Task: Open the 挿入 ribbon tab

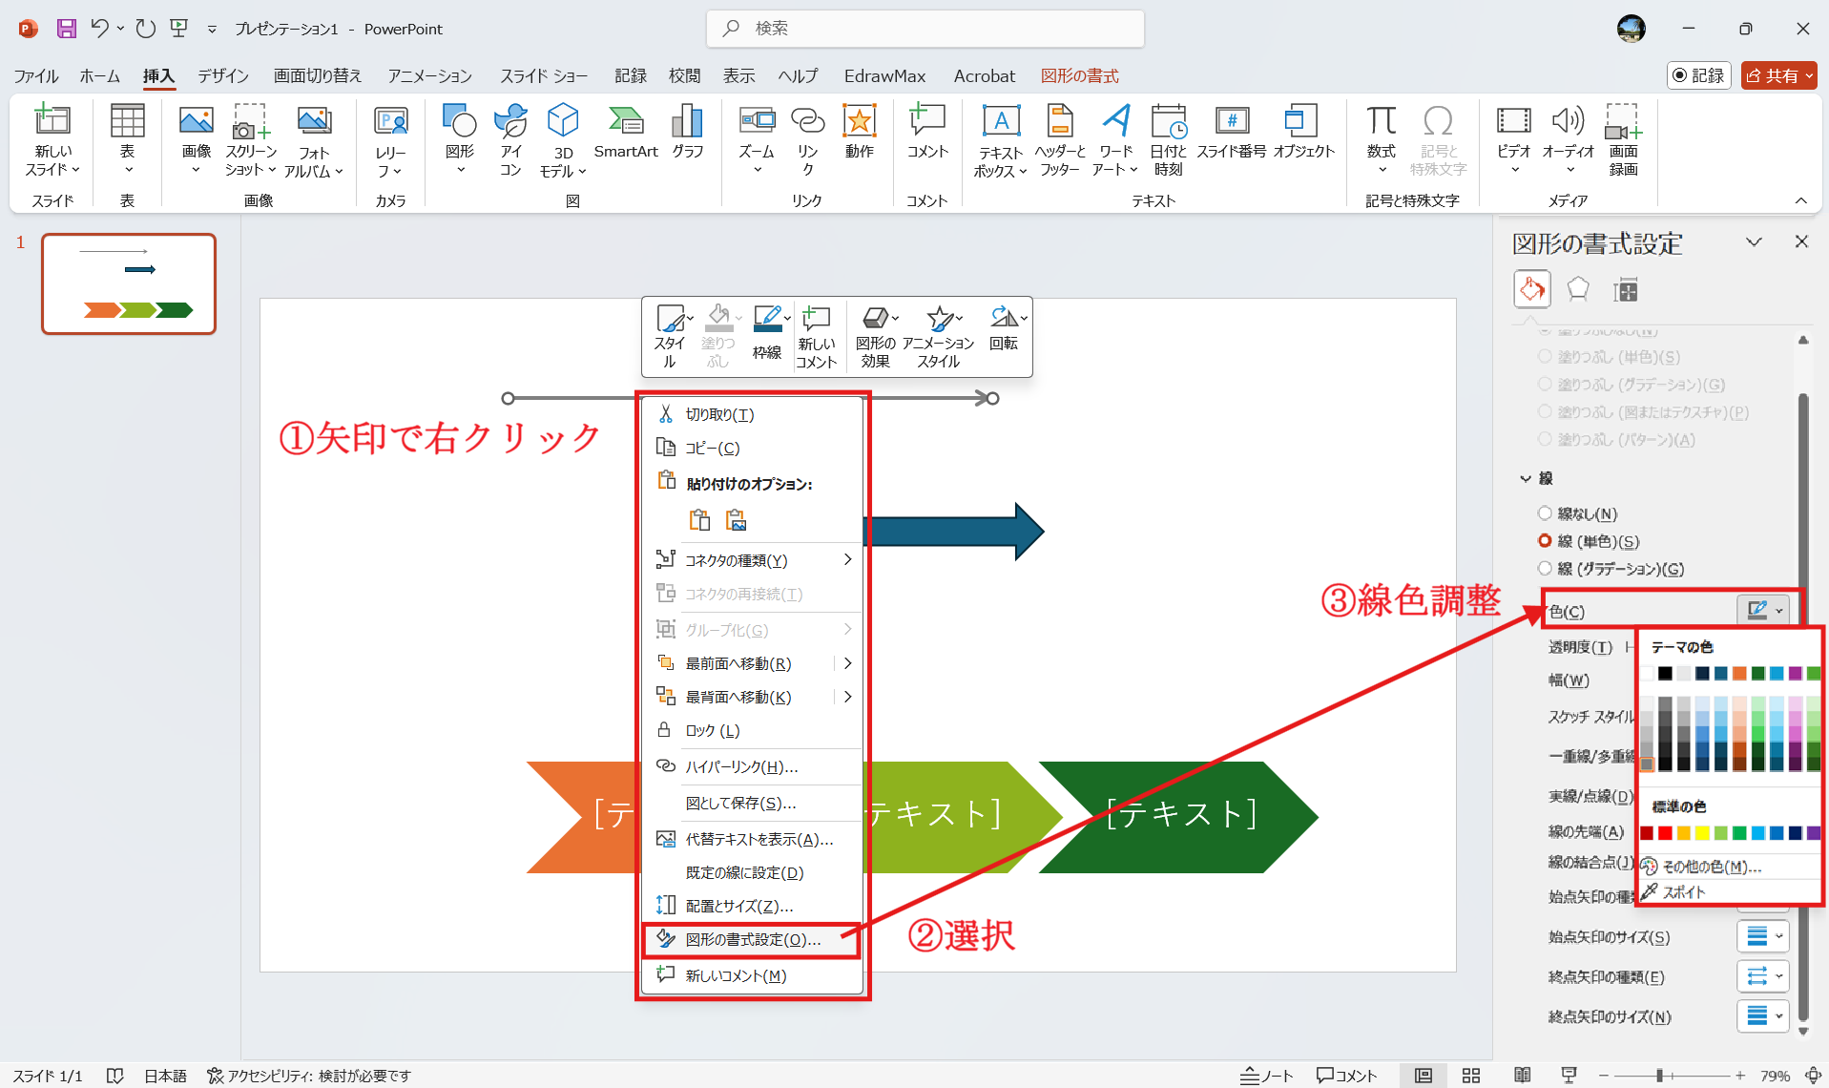Action: click(x=158, y=75)
